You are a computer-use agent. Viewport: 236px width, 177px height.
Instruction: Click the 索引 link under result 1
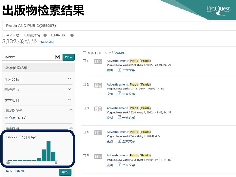click(110, 70)
